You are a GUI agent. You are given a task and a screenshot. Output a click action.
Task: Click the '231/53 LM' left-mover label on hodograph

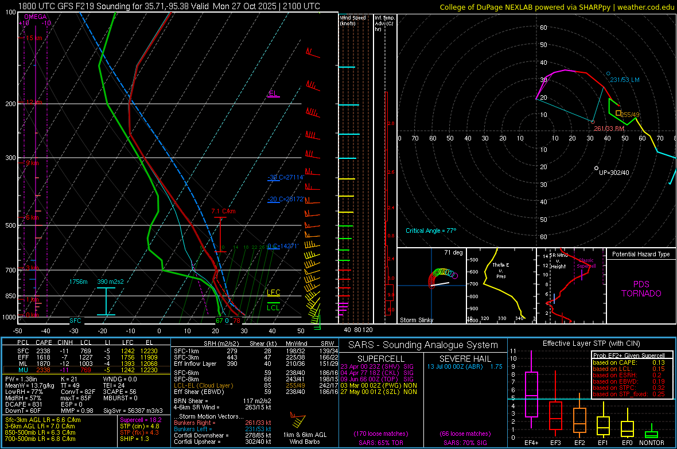pos(624,80)
